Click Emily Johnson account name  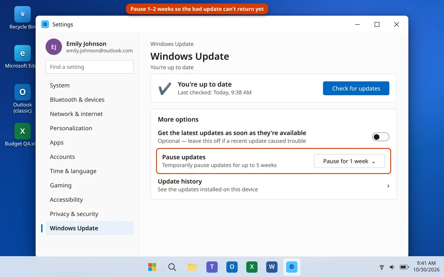[86, 44]
